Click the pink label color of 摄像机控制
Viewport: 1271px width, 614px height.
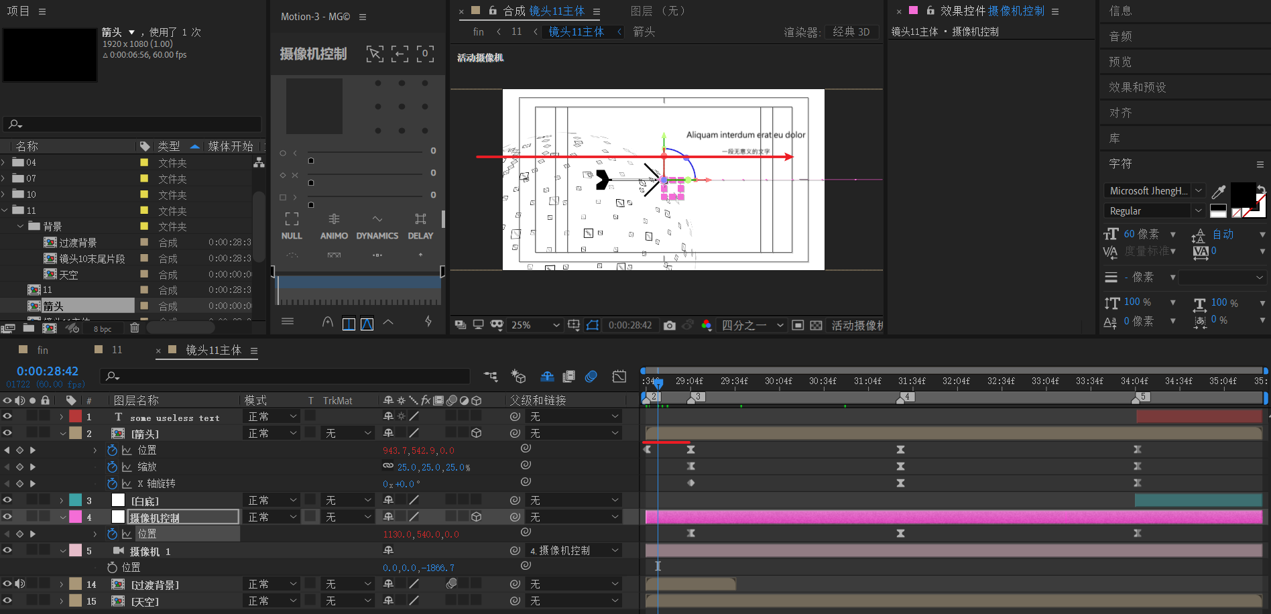tap(75, 517)
